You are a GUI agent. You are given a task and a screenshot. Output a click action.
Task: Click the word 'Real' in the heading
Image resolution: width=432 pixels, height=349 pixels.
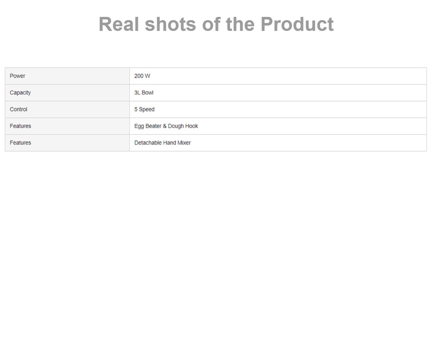(x=119, y=24)
